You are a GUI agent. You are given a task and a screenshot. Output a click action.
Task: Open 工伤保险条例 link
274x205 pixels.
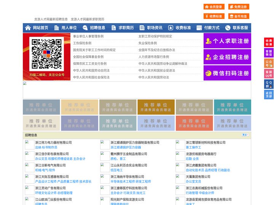[82, 43]
